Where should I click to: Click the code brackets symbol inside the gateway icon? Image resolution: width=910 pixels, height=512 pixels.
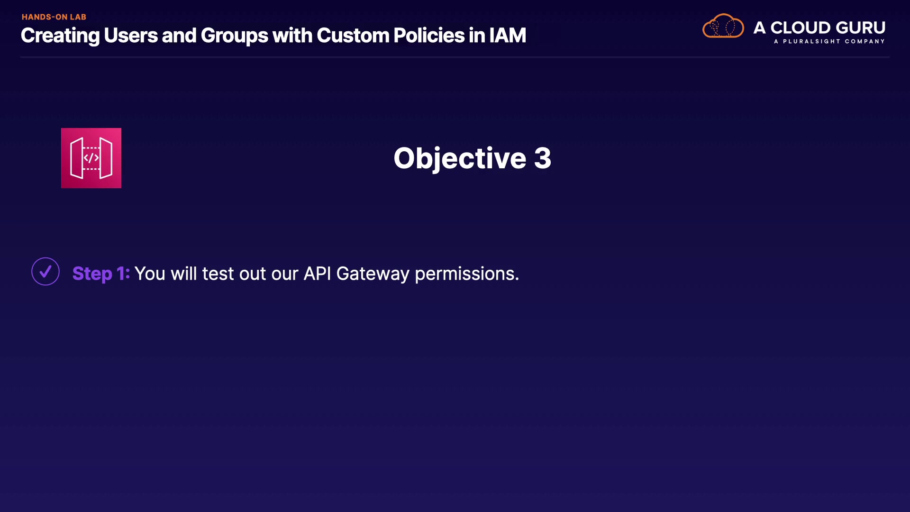pyautogui.click(x=91, y=158)
